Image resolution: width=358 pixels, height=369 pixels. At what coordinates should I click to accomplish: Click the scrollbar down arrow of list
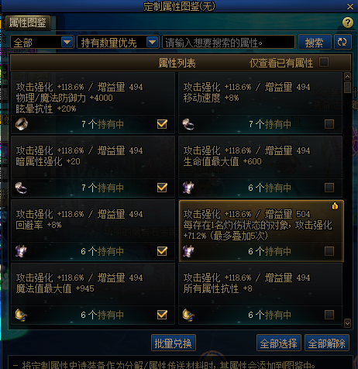(348, 323)
